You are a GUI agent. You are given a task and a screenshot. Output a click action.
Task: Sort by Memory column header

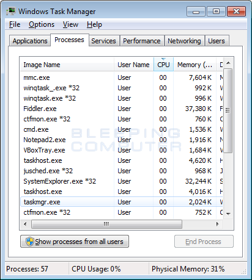[x=195, y=65]
